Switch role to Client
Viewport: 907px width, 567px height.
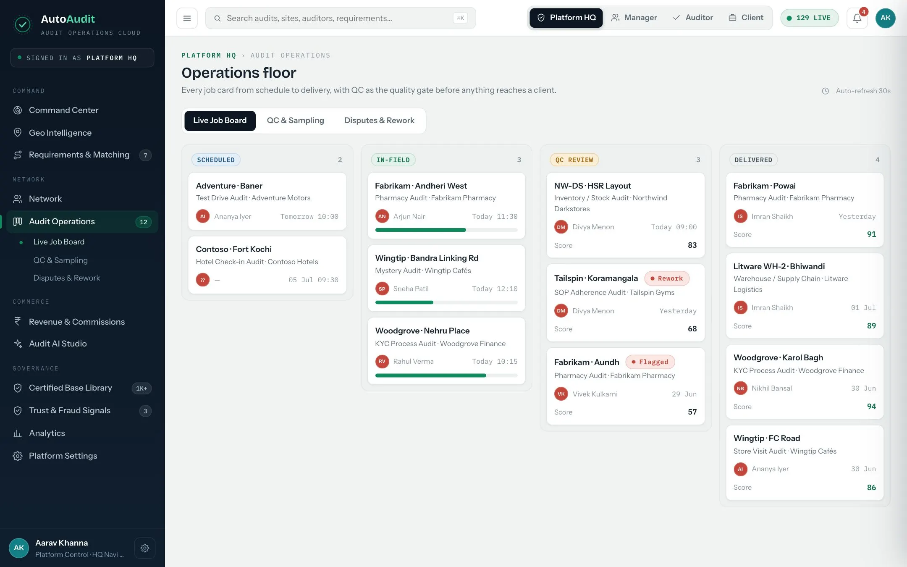[746, 18]
